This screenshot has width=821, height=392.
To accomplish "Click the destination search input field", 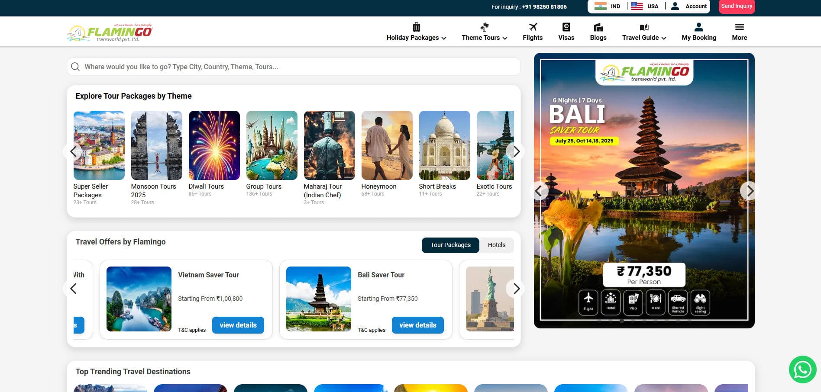I will [294, 67].
